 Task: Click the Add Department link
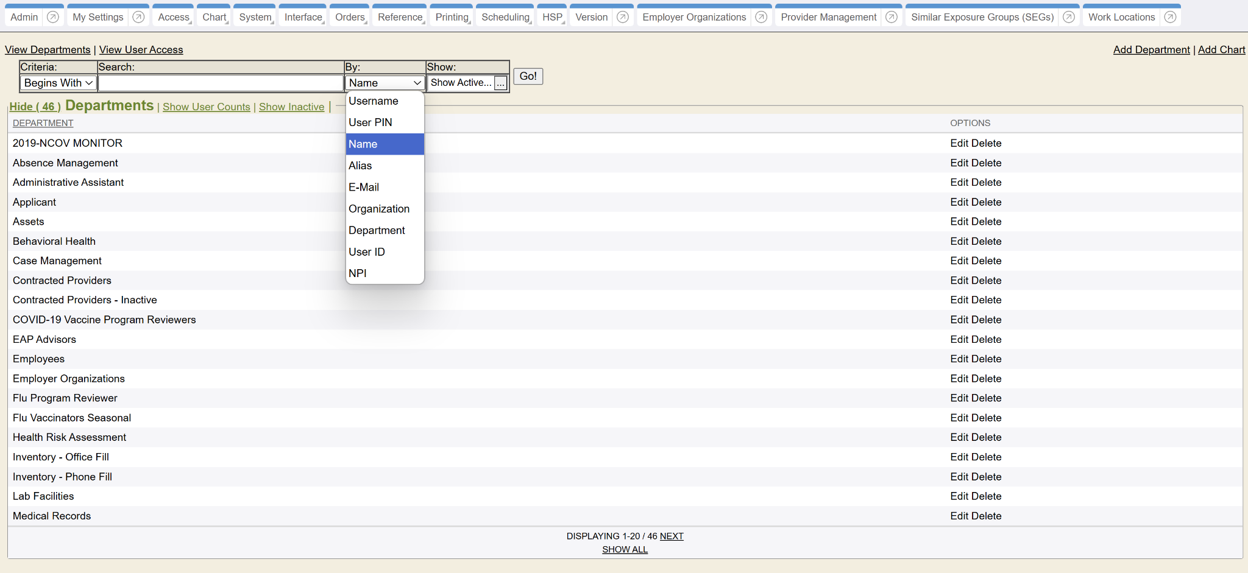tap(1151, 49)
